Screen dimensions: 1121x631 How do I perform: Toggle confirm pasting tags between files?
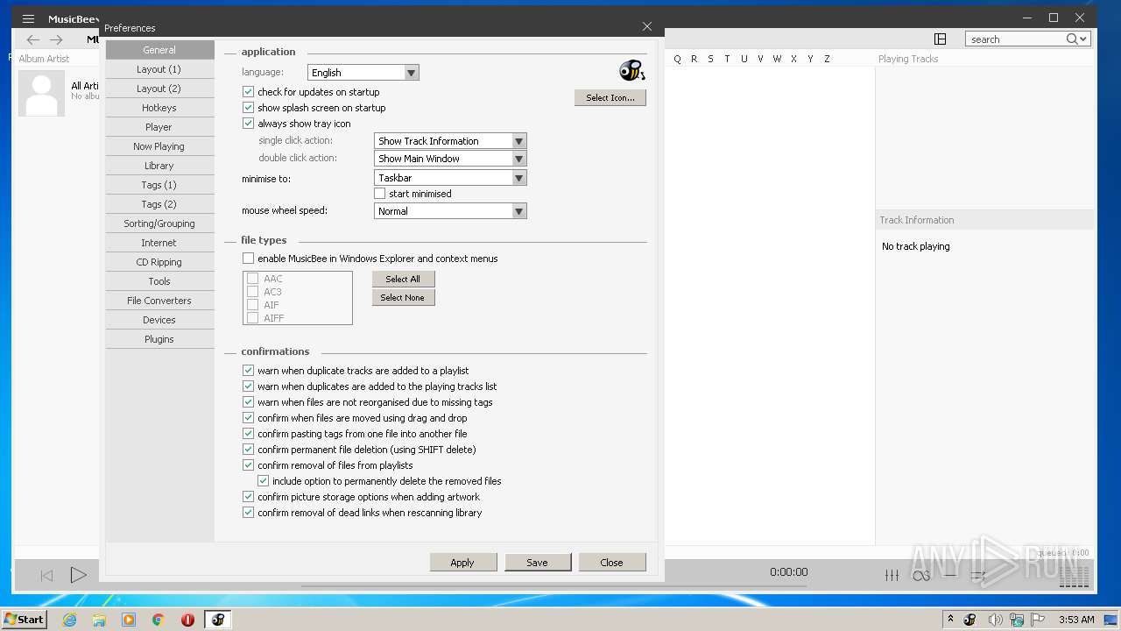(248, 434)
